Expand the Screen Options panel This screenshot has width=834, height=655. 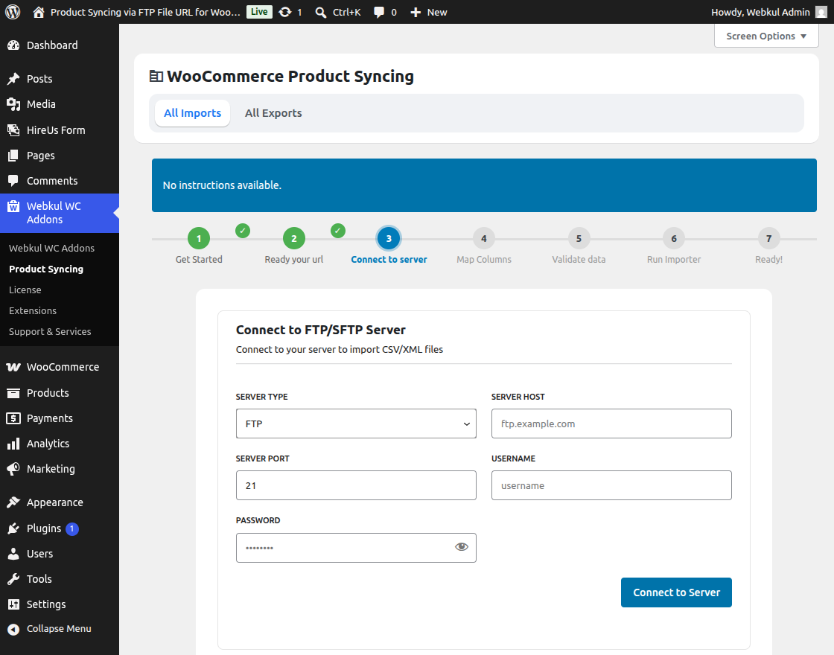pos(766,36)
